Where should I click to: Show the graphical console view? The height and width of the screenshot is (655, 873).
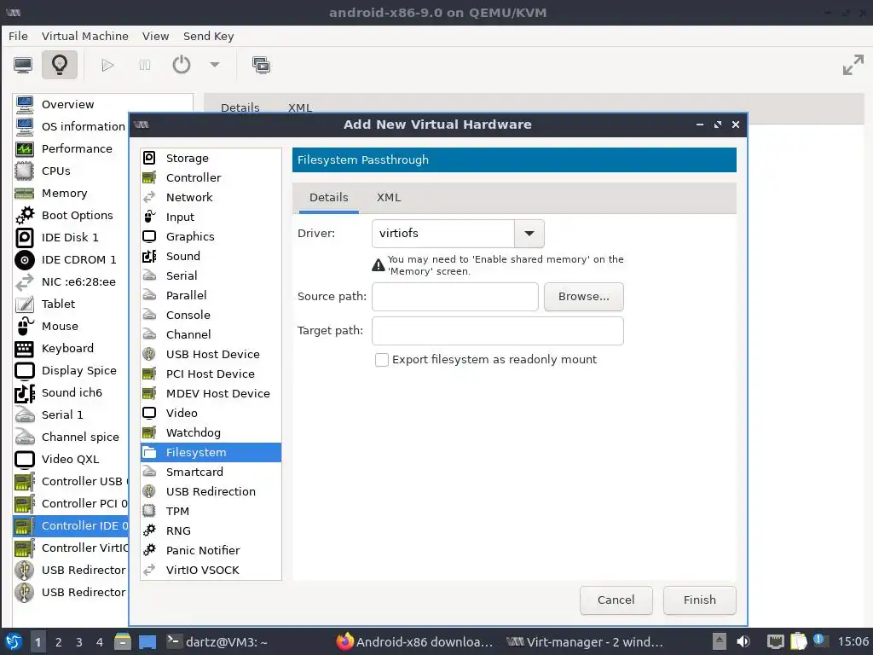pyautogui.click(x=23, y=65)
